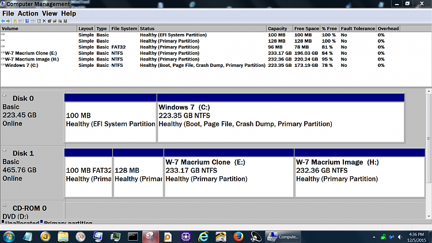Select the 128 MB partition block on Disk 1

coord(138,173)
